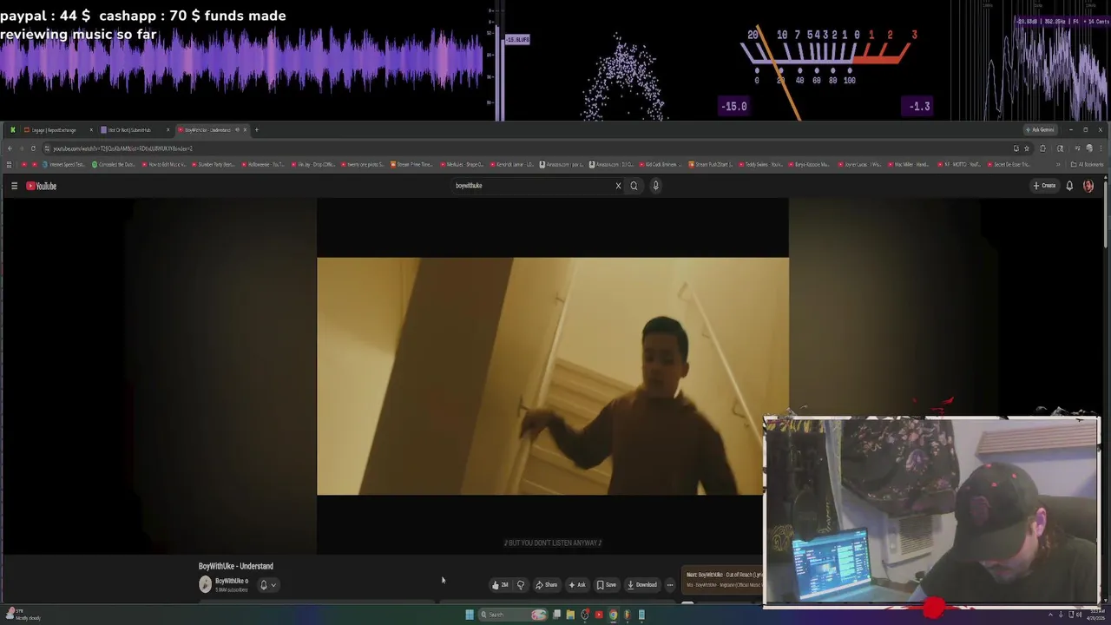Viewport: 1111px width, 625px height.
Task: Open the 'Slumber Party' bookmark
Action: coord(214,164)
